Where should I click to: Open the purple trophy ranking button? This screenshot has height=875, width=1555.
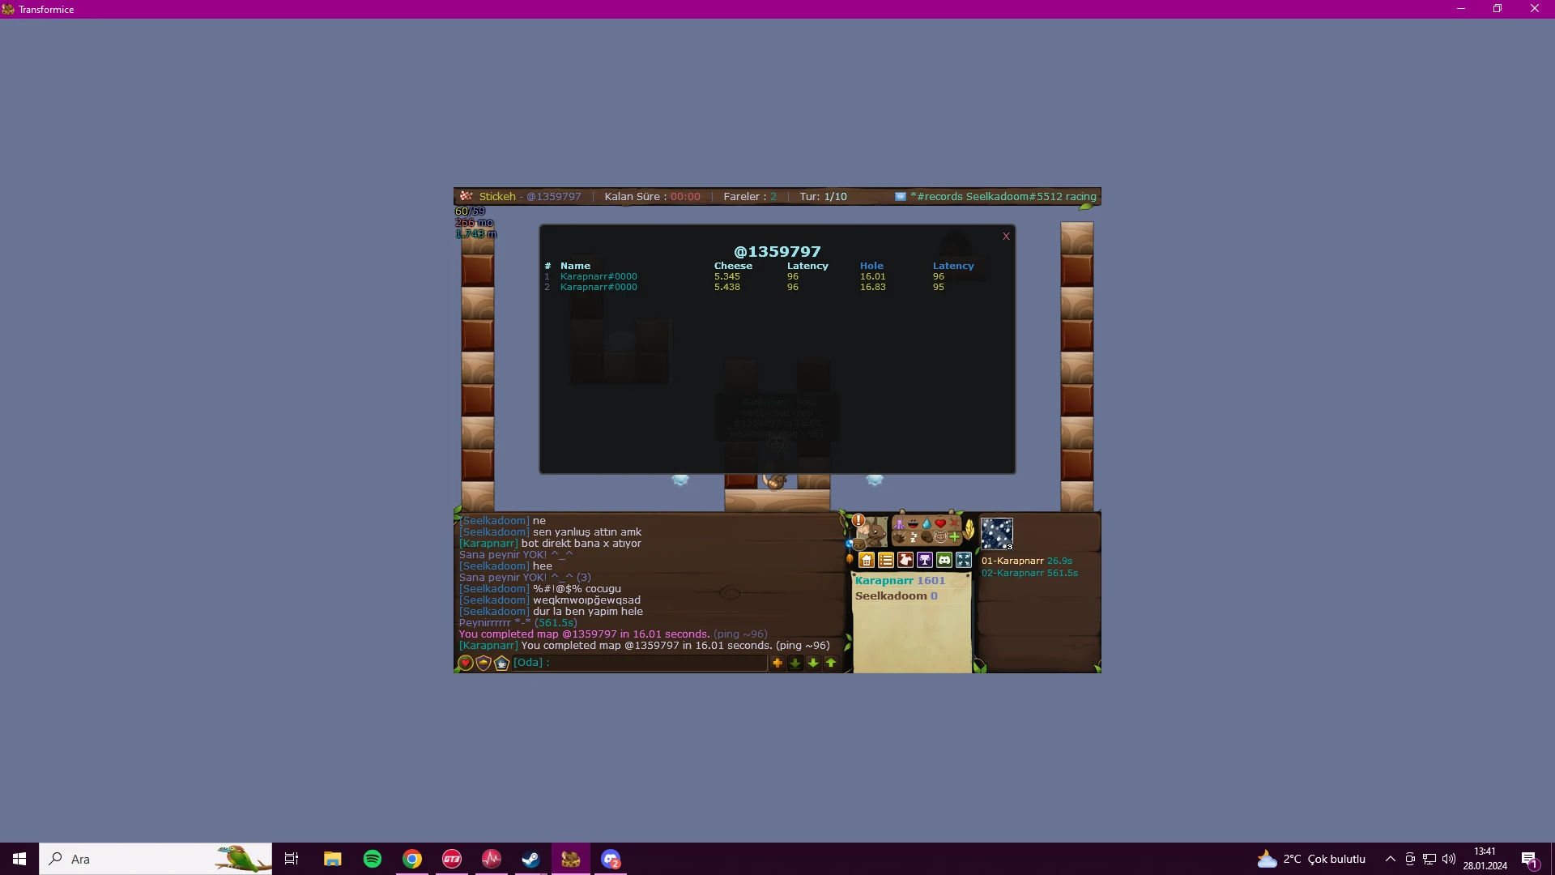click(x=925, y=560)
